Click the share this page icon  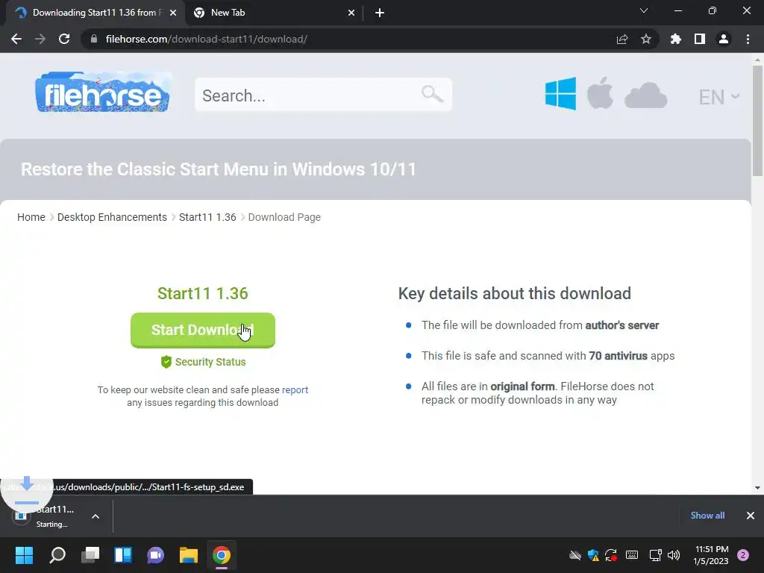pos(622,39)
